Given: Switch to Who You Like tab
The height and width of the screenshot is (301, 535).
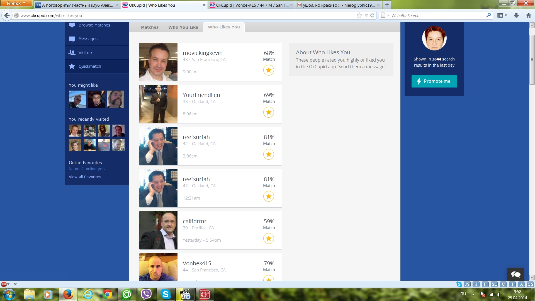Looking at the screenshot, I should 183,27.
